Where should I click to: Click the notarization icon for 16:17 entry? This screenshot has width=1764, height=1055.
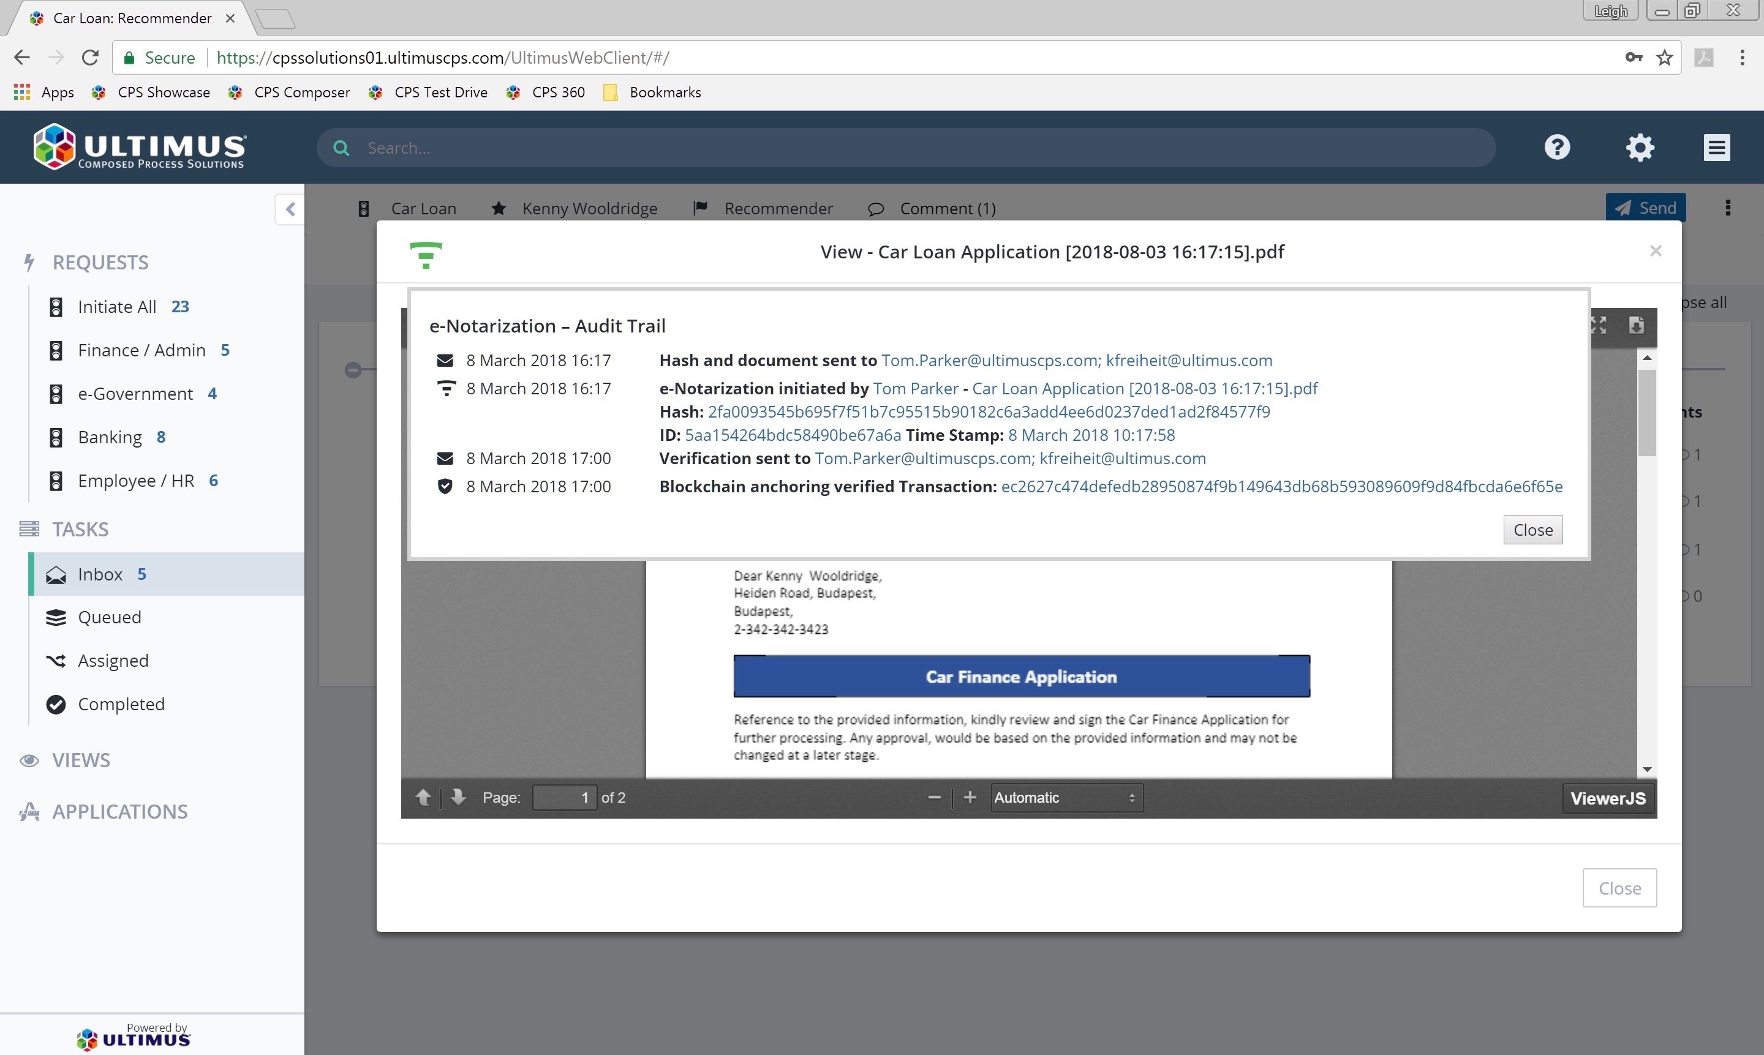[445, 389]
